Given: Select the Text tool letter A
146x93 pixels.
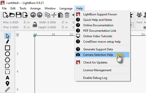Looking at the screenshot, I should [x=7, y=78].
